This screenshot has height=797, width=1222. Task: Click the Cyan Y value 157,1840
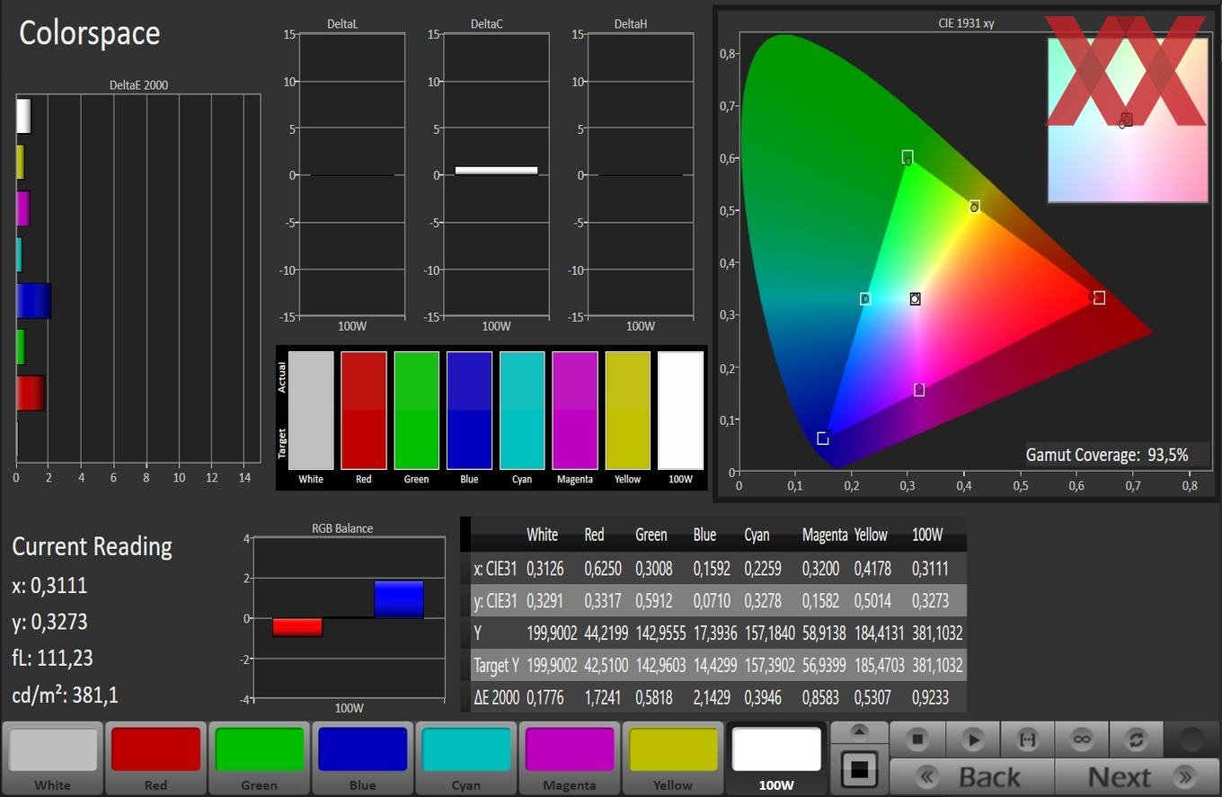click(769, 633)
